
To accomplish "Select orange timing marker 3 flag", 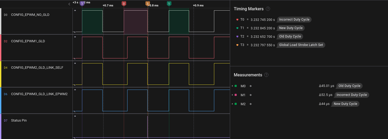I will pos(147,4).
